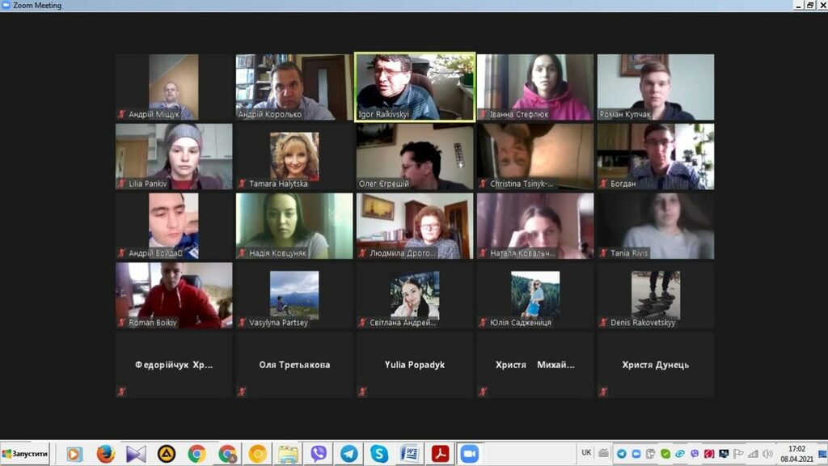Click muted mic icon on Андрій Міщук tile
Image resolution: width=828 pixels, height=466 pixels.
pyautogui.click(x=122, y=115)
